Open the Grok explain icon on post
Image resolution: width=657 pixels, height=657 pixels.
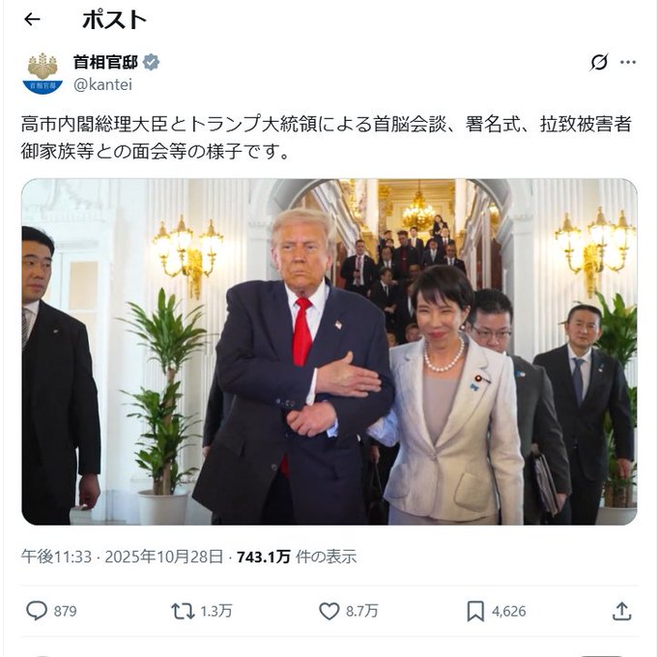click(x=599, y=63)
